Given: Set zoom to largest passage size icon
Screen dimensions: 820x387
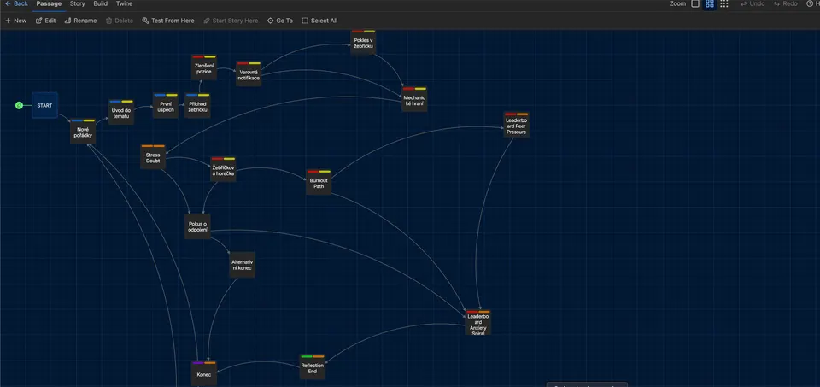Looking at the screenshot, I should tap(695, 3).
